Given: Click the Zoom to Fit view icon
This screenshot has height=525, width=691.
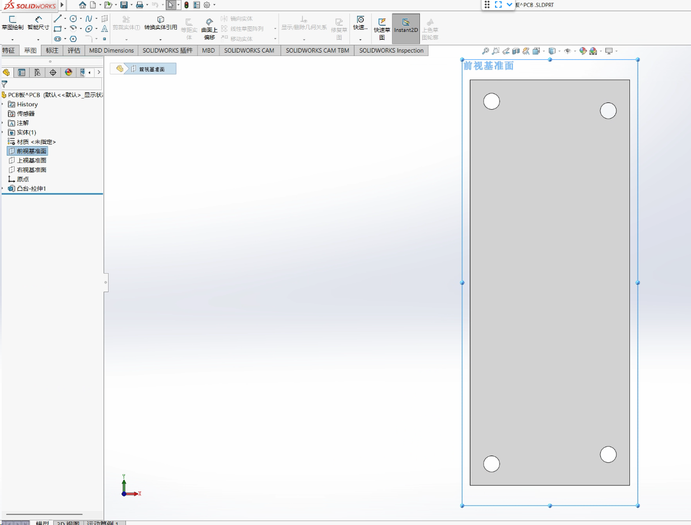Looking at the screenshot, I should tap(485, 51).
